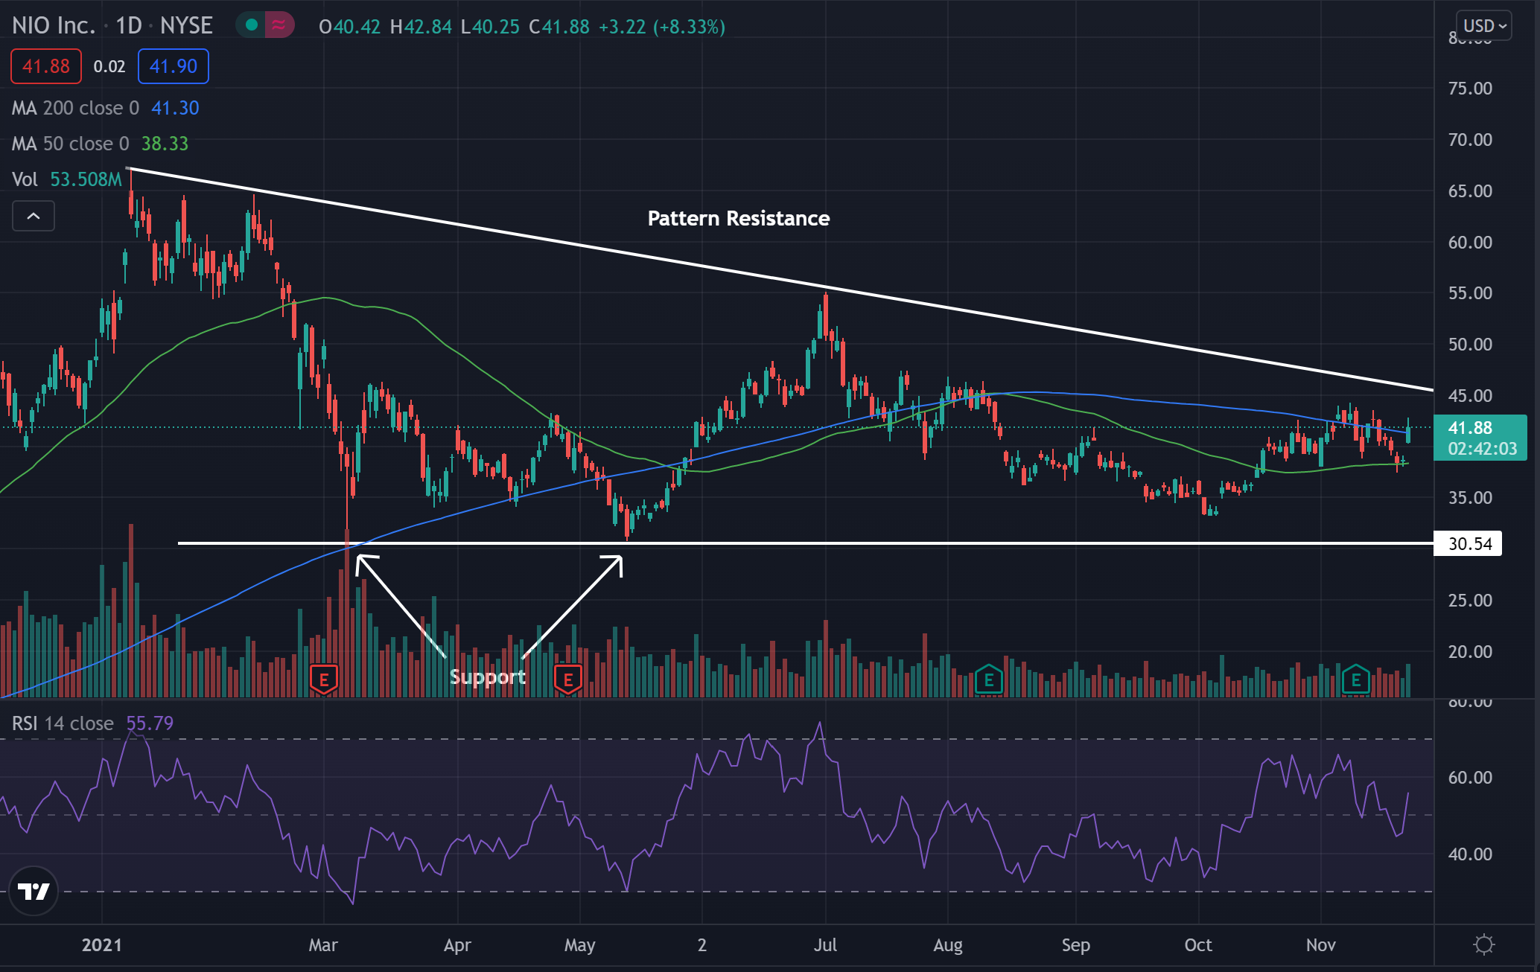Select the Vol indicator legend
Screen dimensions: 1540x972
click(x=25, y=179)
